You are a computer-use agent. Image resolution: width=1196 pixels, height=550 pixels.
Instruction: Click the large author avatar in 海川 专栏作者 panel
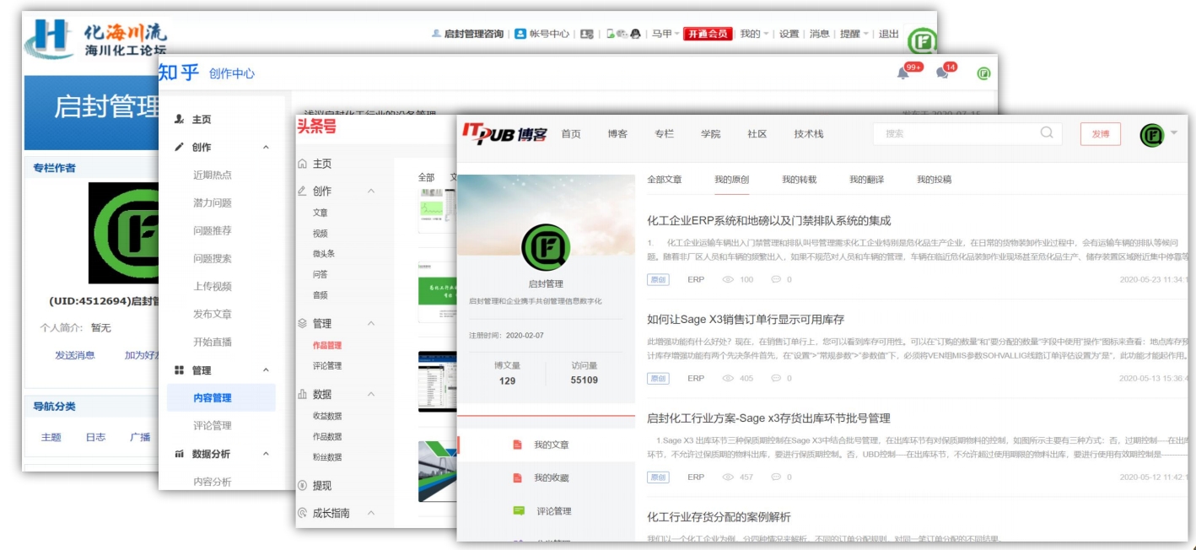coord(124,234)
